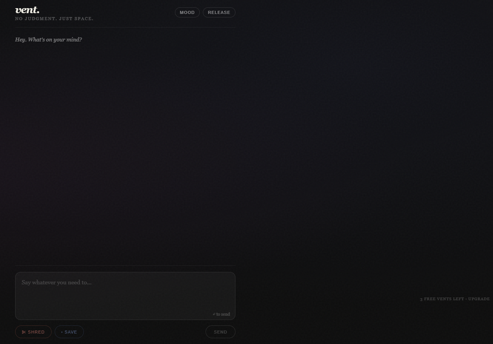Click the 'NO JUDGMENT. JUST SPACE.' tagline
Image resolution: width=493 pixels, height=344 pixels.
tap(54, 19)
